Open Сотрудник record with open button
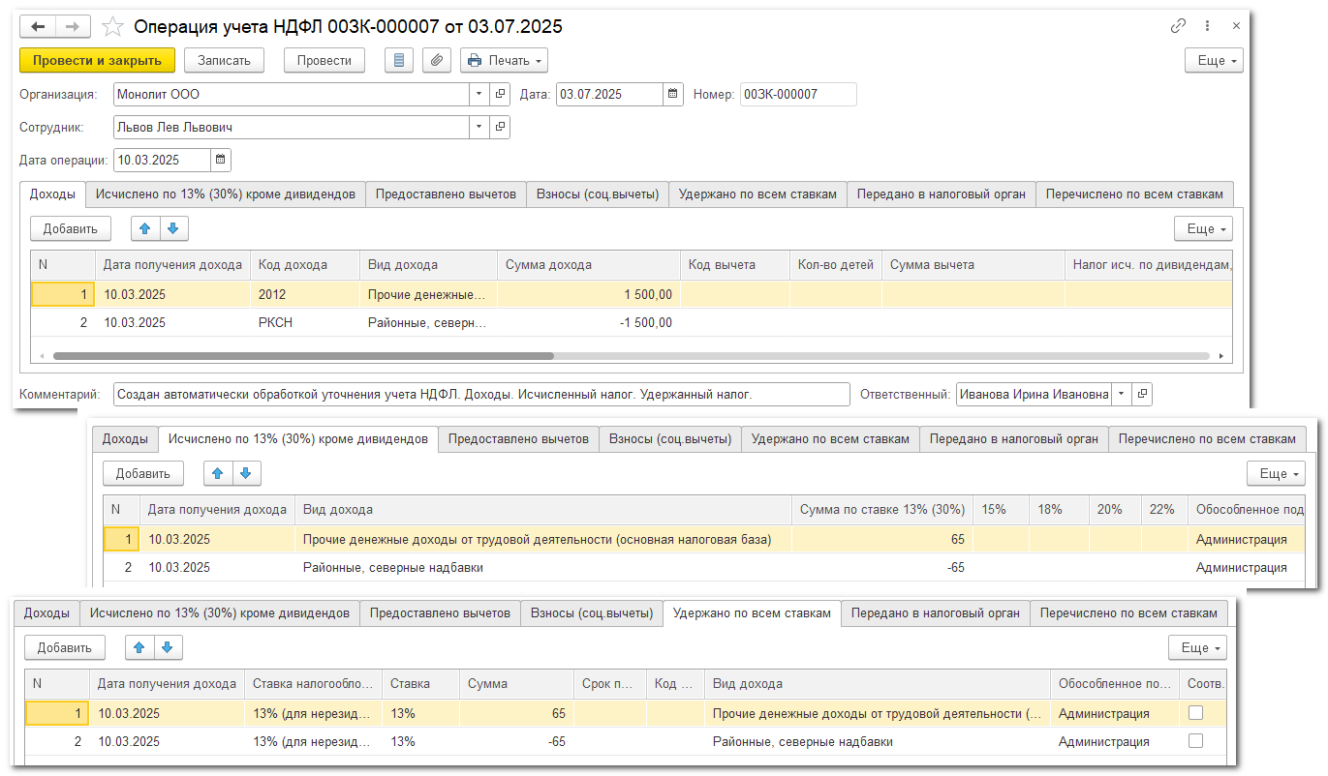Viewport: 1328px width, 776px height. point(500,127)
